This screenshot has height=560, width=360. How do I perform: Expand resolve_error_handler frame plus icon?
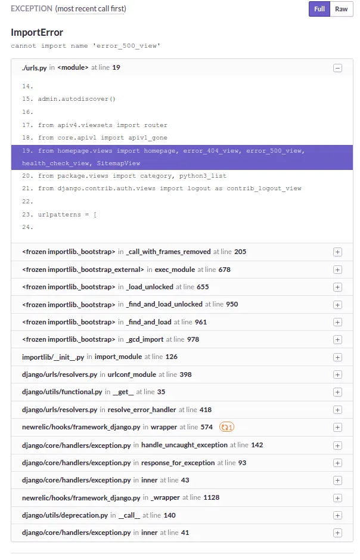337,410
